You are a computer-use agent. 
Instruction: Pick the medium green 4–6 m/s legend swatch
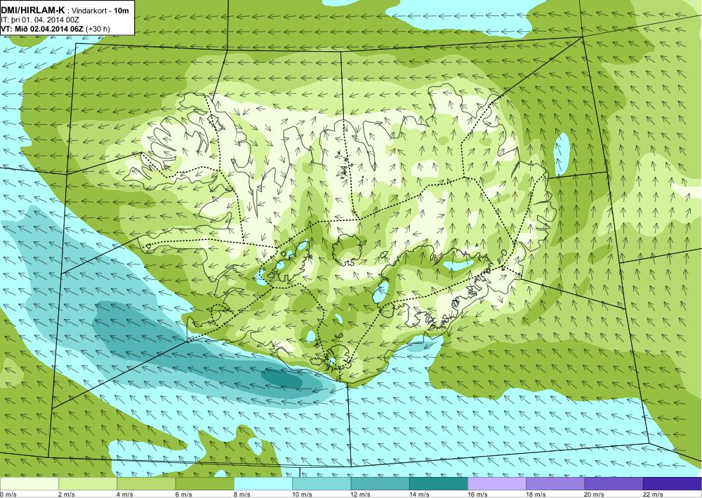[x=147, y=484]
